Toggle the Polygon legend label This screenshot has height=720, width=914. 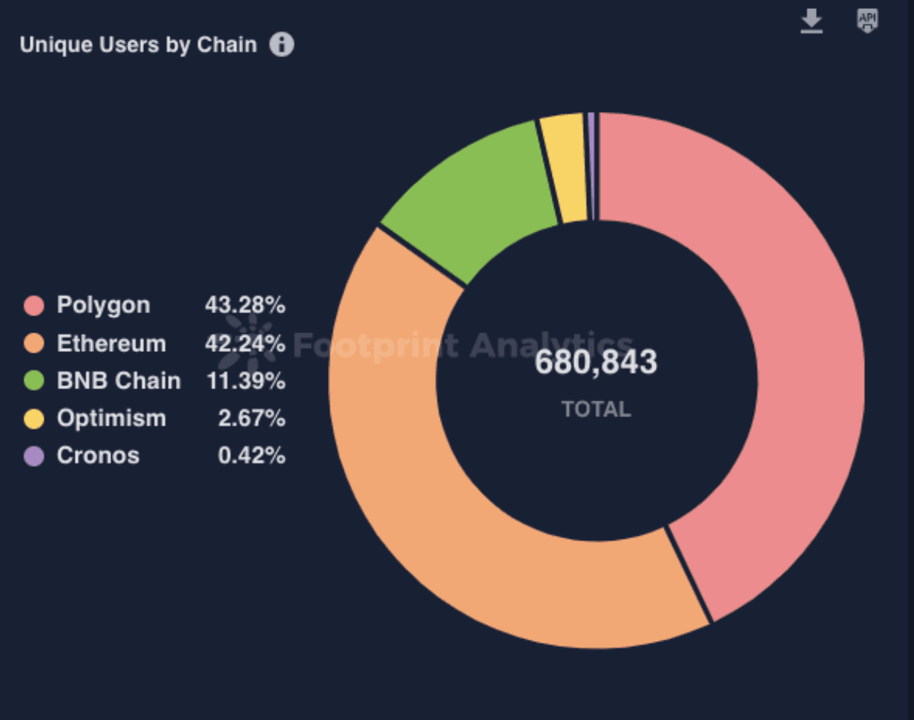click(103, 305)
